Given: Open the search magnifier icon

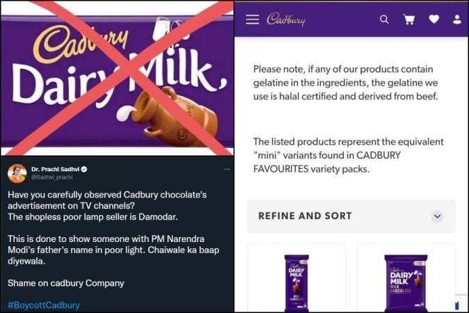Looking at the screenshot, I should point(384,19).
